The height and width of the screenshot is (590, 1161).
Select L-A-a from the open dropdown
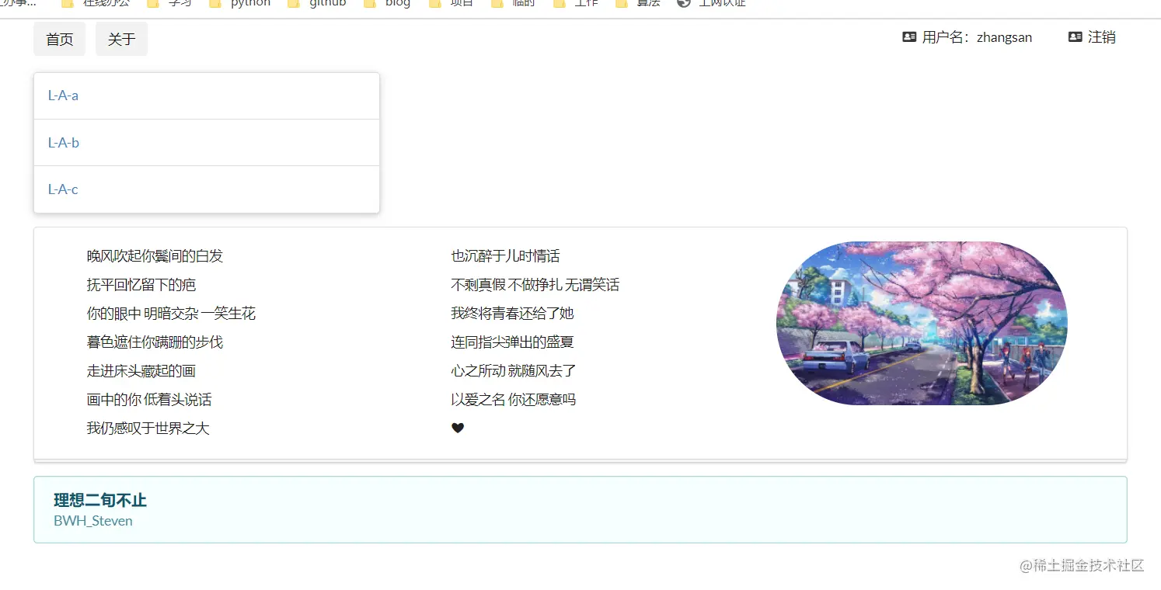pos(64,95)
